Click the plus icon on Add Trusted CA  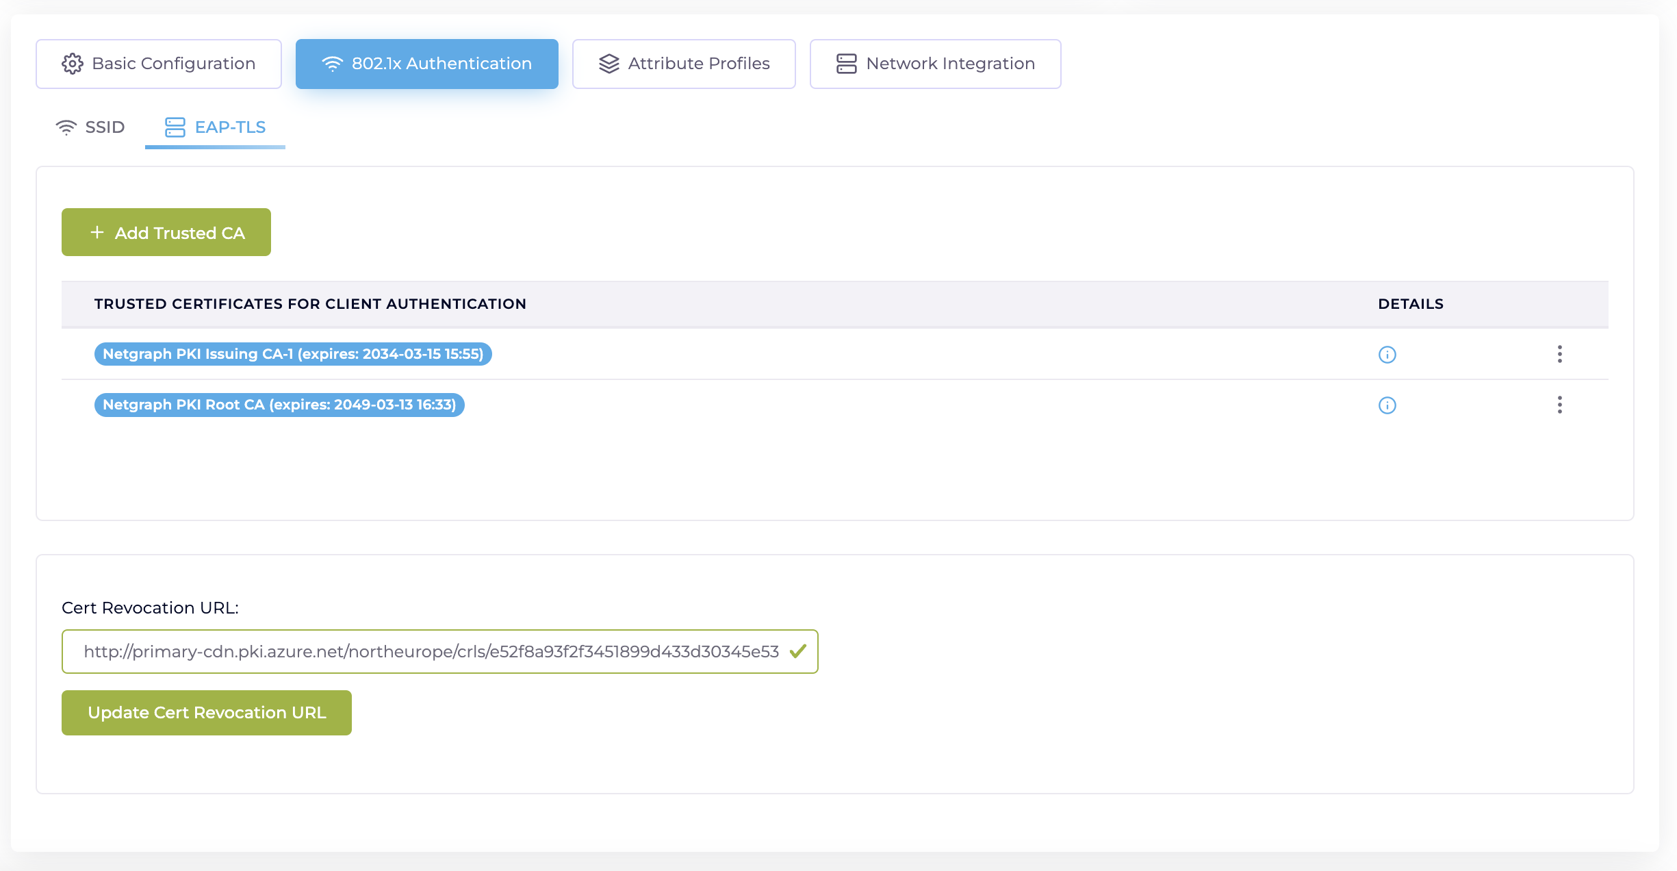click(x=97, y=233)
